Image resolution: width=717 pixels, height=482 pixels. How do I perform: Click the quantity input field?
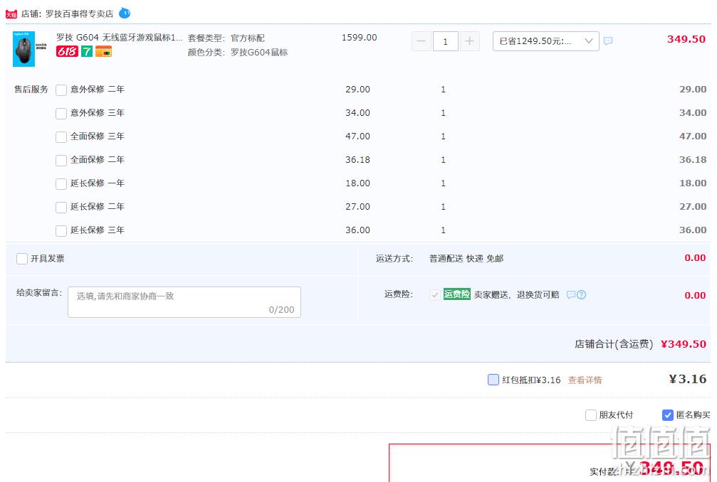click(x=446, y=41)
